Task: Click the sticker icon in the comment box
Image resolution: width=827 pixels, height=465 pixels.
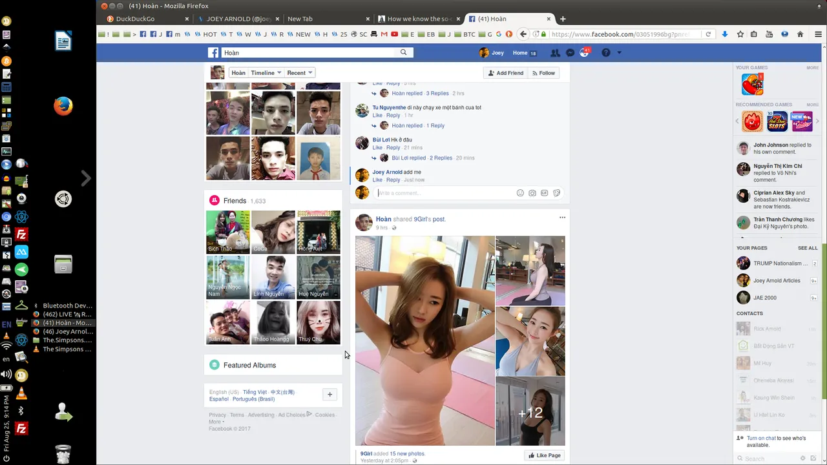Action: tap(556, 192)
